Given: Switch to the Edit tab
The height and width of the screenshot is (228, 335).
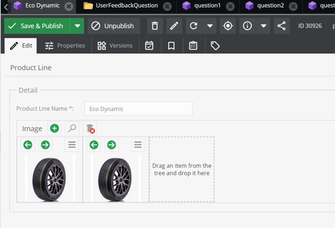Looking at the screenshot, I should coord(21,46).
